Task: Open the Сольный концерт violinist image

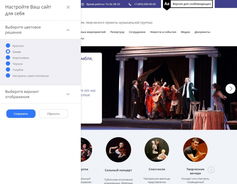Action: point(118,150)
